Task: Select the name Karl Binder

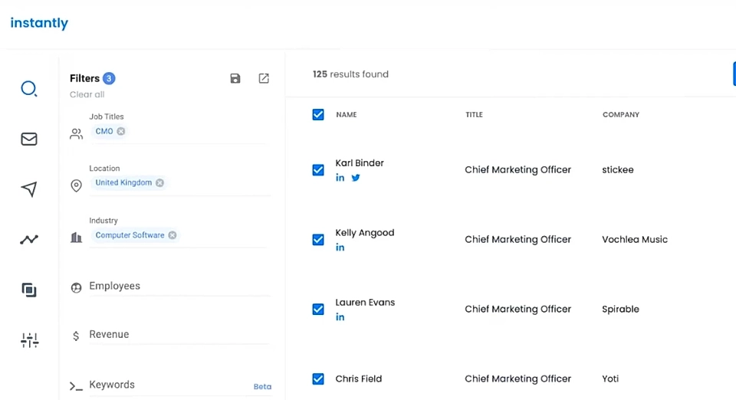Action: [360, 163]
